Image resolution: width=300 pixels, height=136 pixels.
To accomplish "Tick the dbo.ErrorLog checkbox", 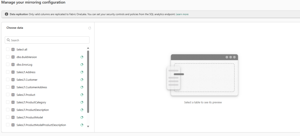I will tap(8, 64).
